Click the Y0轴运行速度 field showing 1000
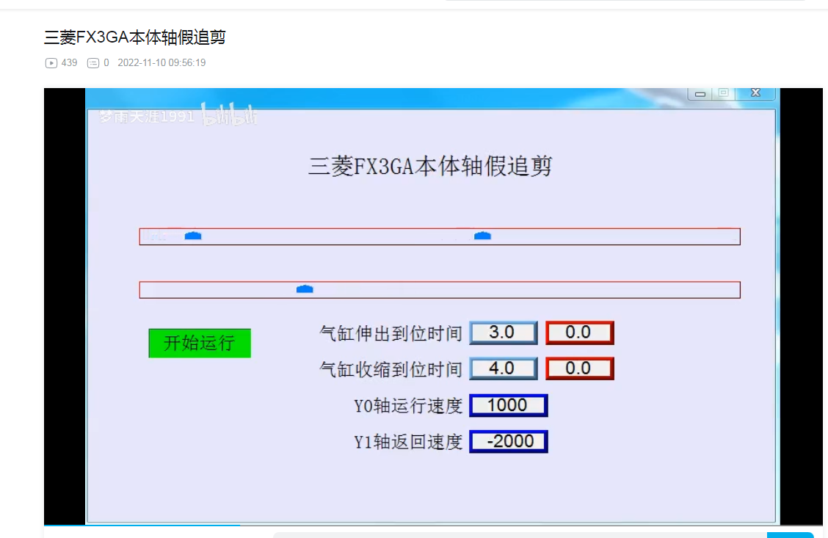The width and height of the screenshot is (828, 538). click(x=508, y=405)
